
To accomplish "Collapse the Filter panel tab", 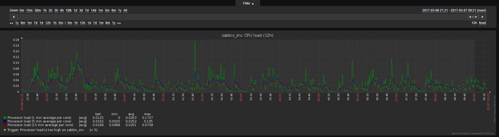I will click(248, 3).
